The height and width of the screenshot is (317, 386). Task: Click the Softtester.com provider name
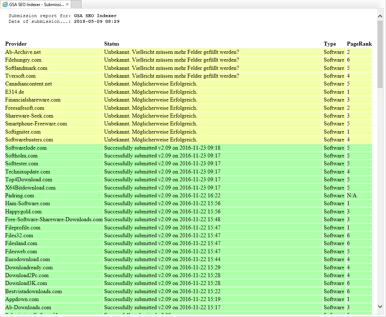point(22,164)
